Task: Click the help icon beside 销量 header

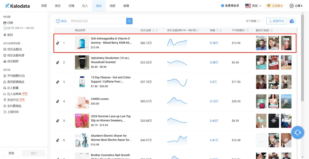Action: point(217,31)
